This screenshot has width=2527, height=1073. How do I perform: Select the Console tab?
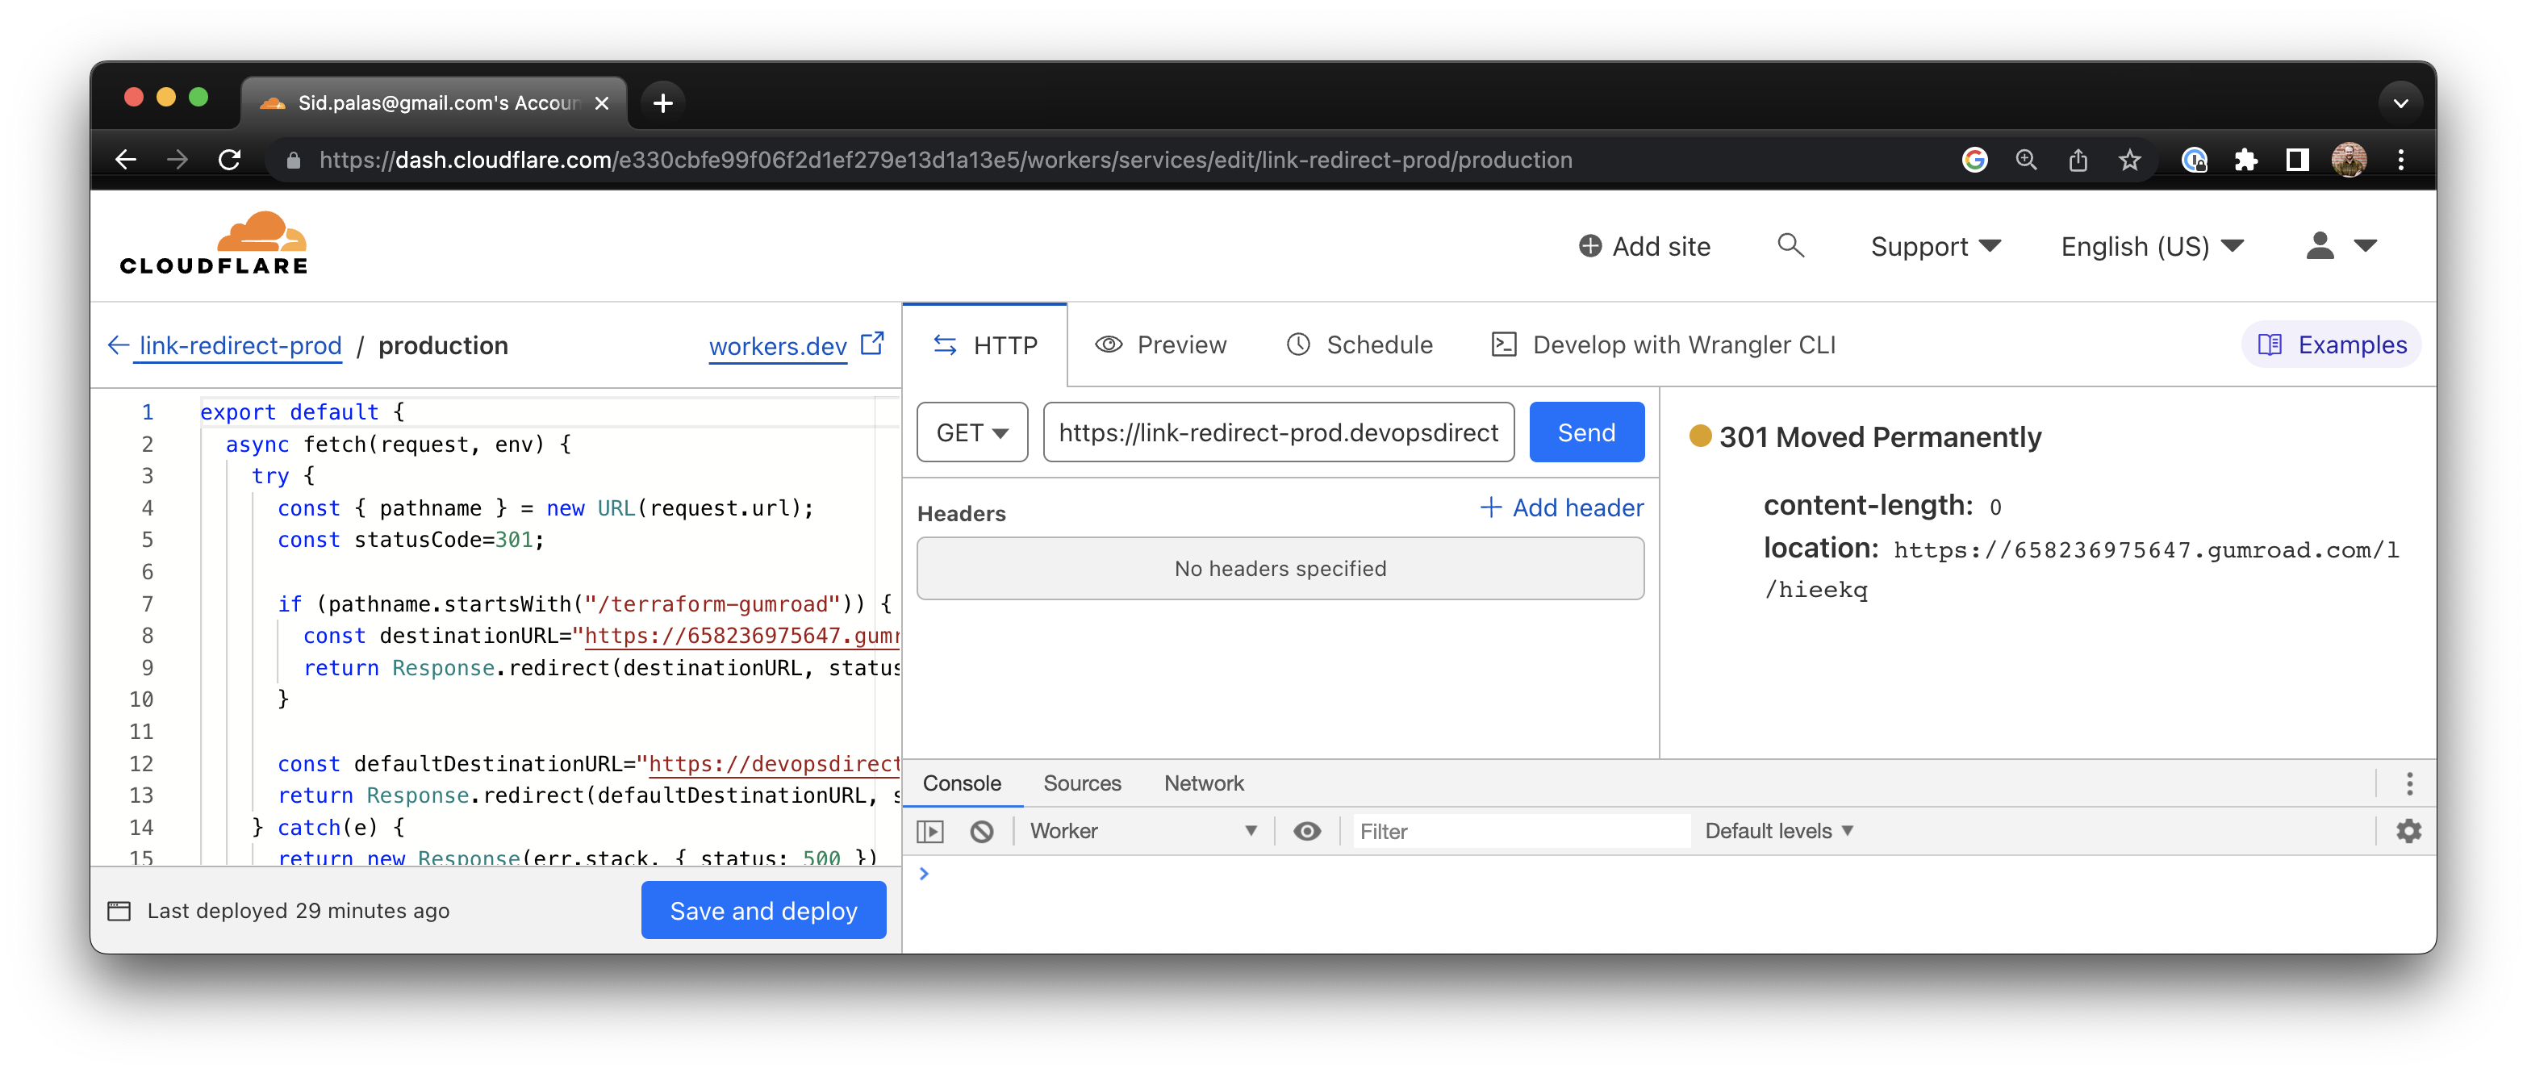tap(962, 783)
